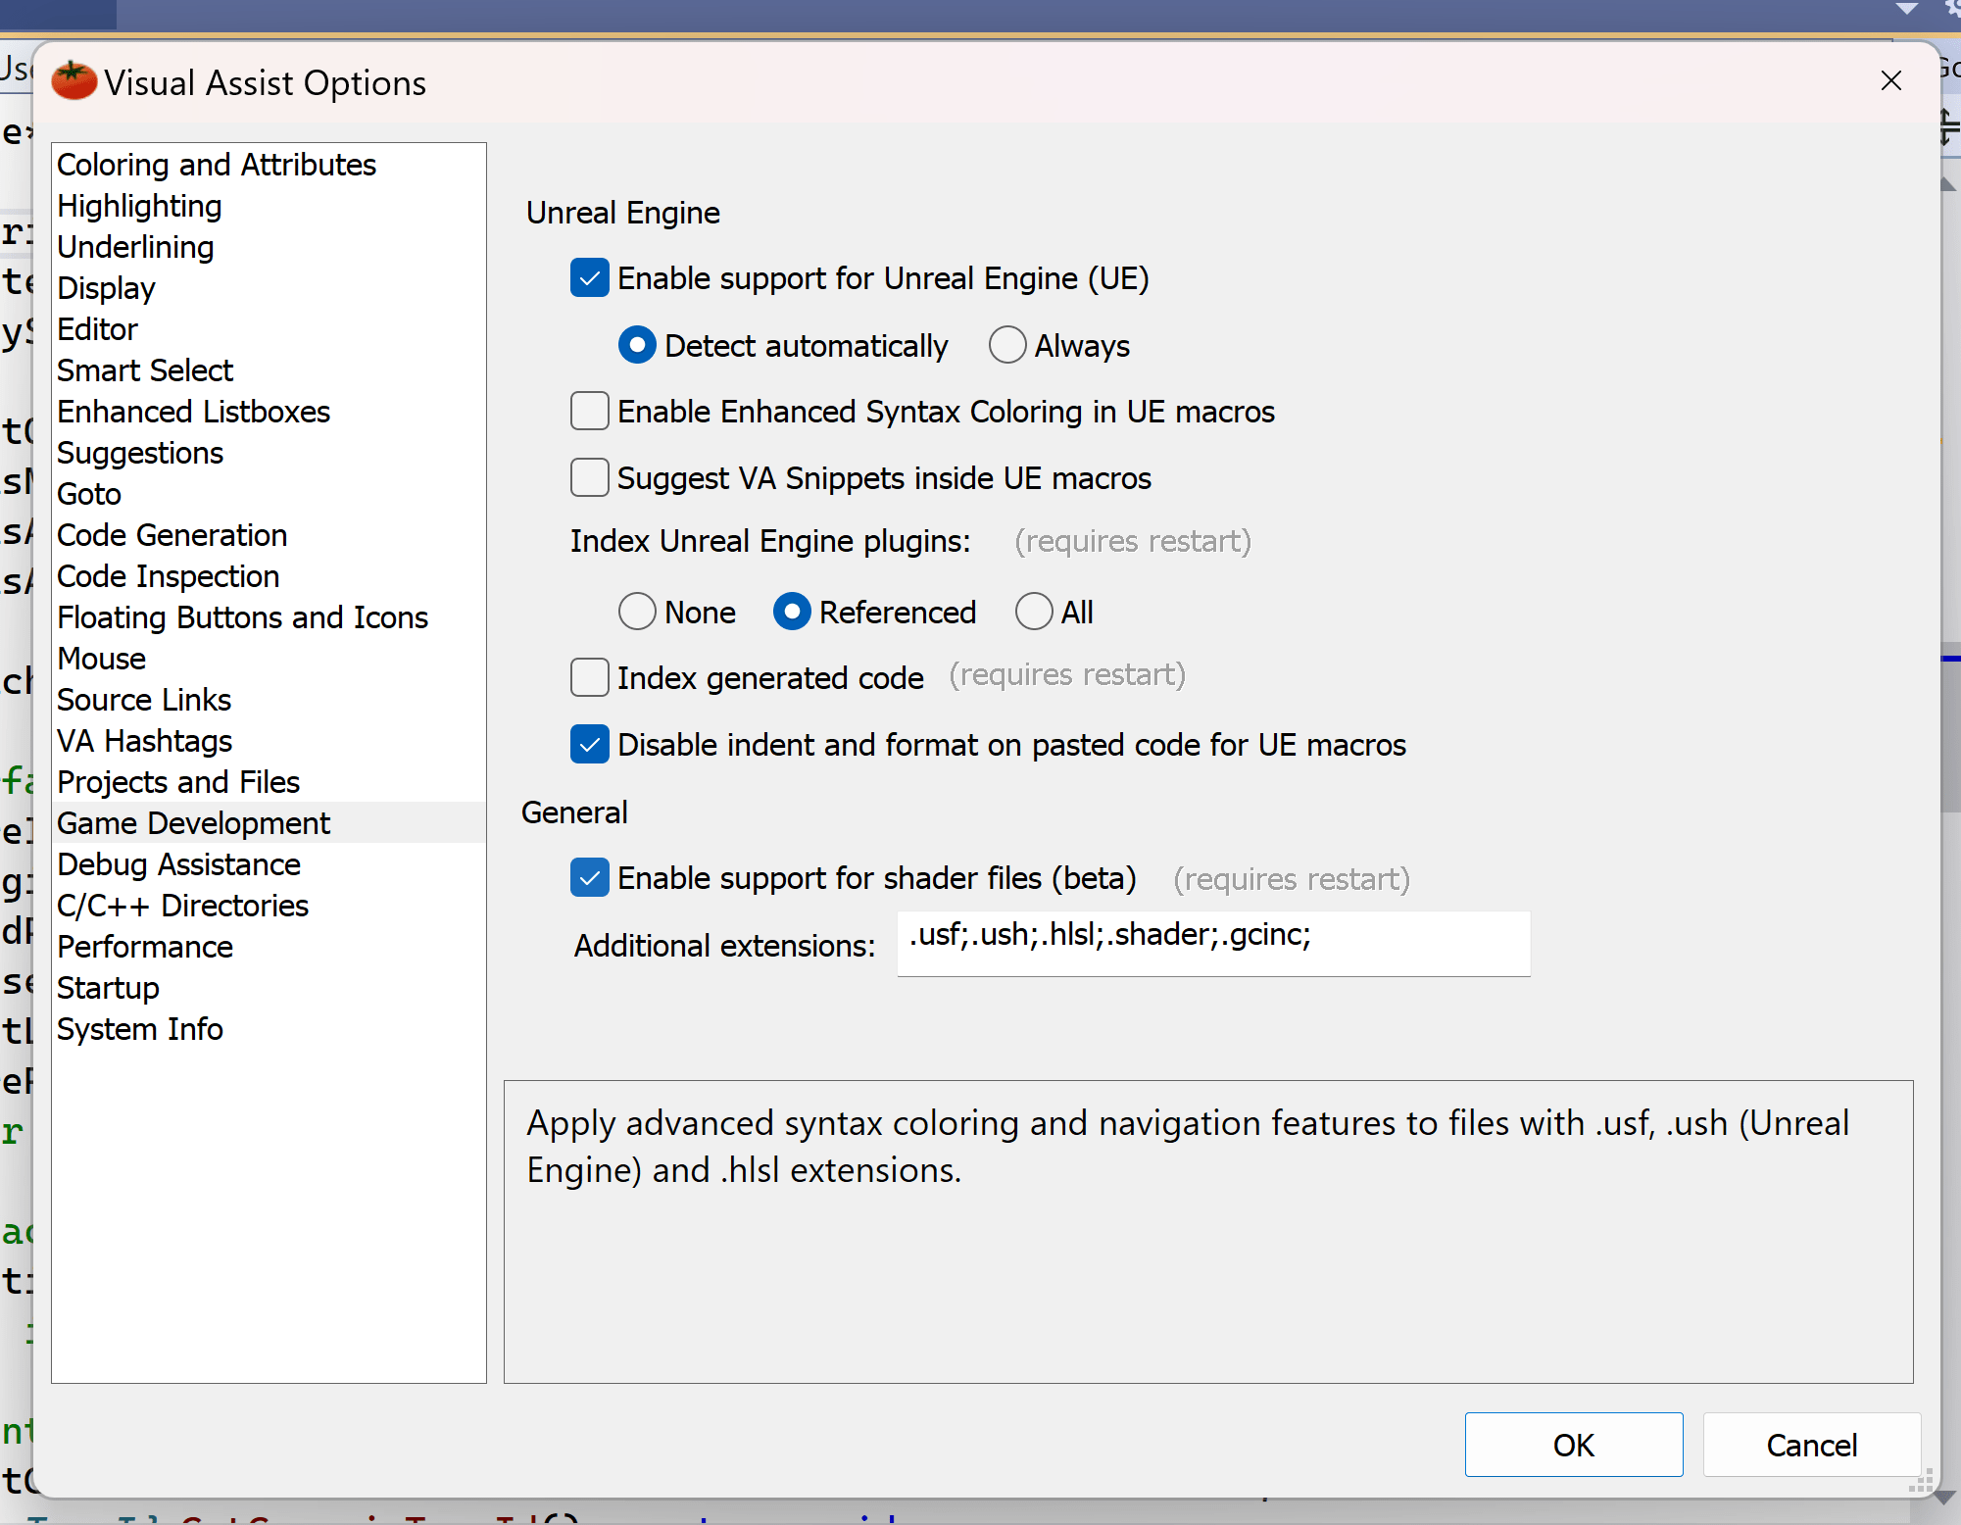Enable the Index generated code checkbox
This screenshot has width=1961, height=1525.
pyautogui.click(x=589, y=678)
